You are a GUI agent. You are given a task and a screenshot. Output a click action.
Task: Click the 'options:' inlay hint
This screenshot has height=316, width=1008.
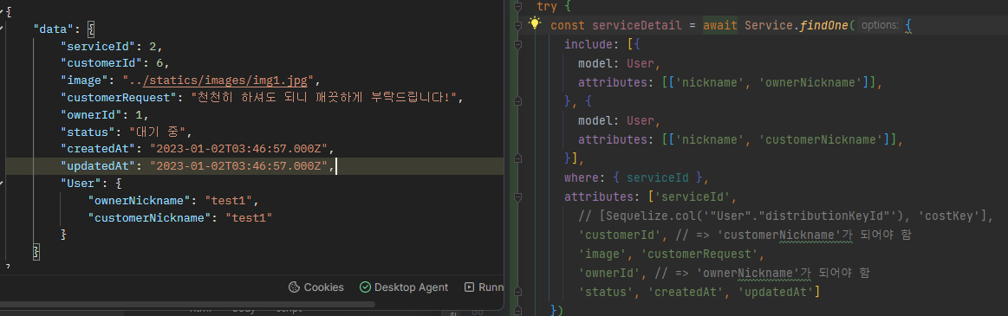(x=879, y=26)
